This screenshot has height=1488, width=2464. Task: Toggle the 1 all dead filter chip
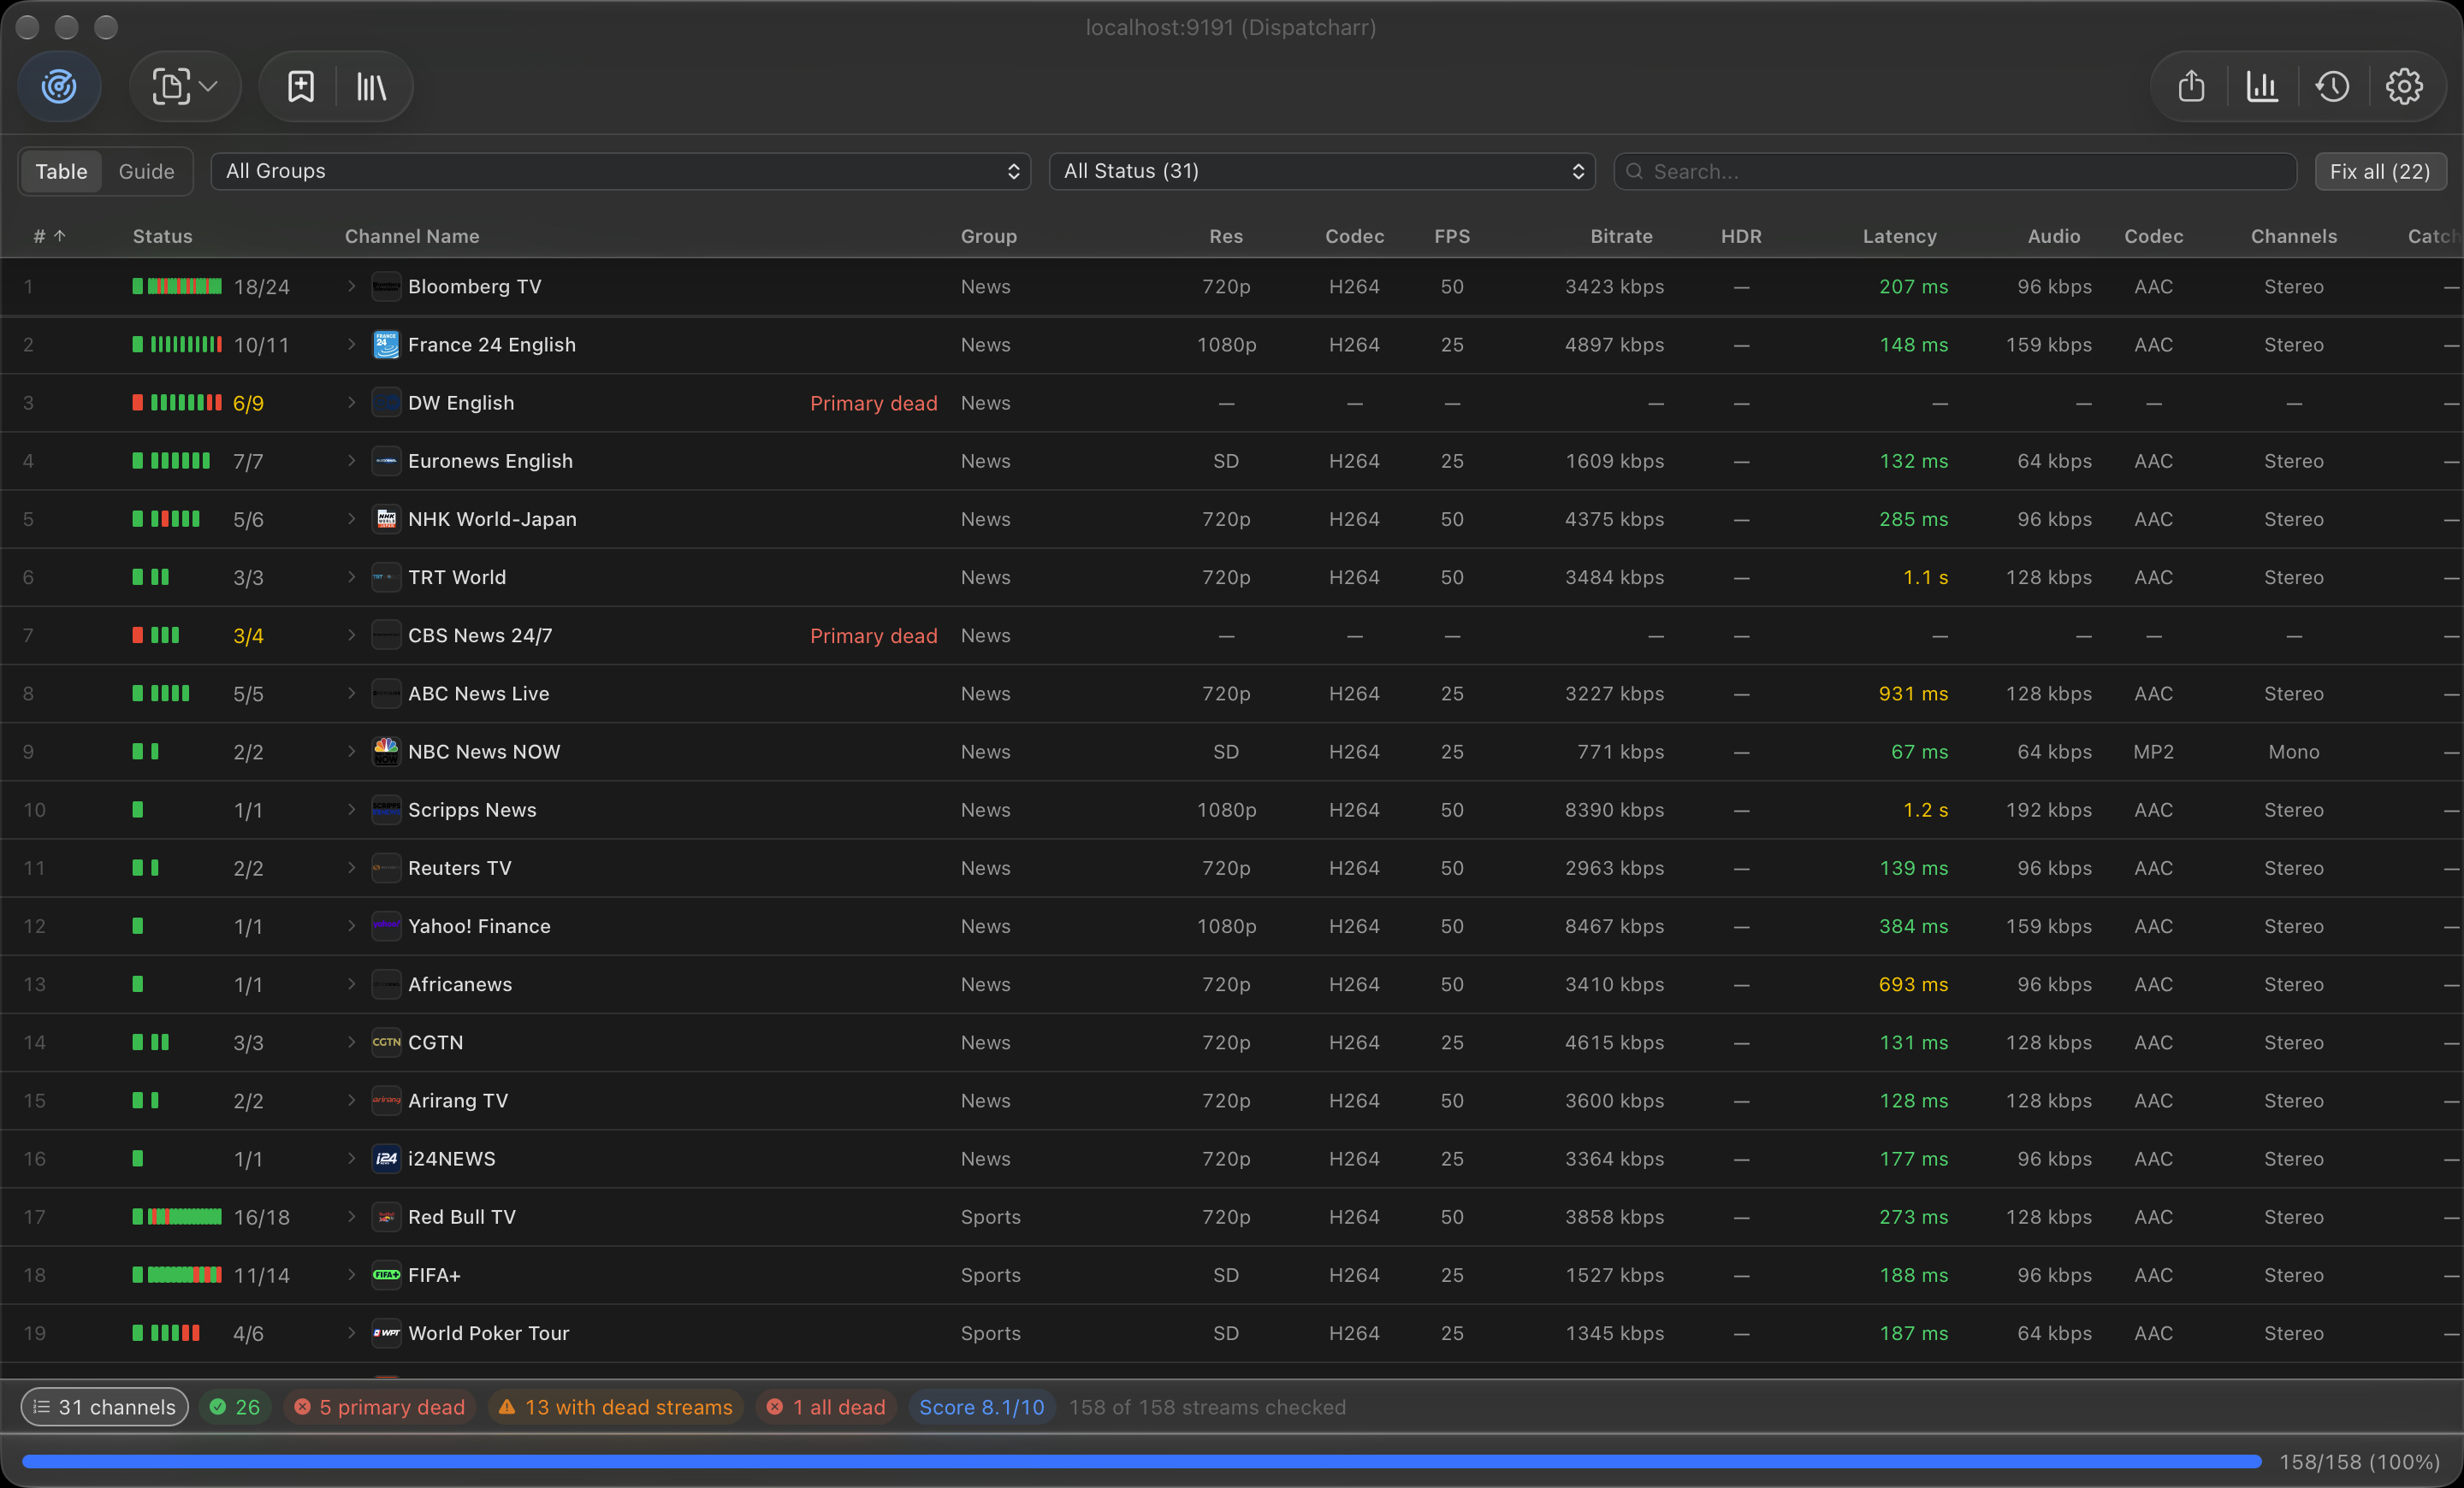tap(826, 1407)
